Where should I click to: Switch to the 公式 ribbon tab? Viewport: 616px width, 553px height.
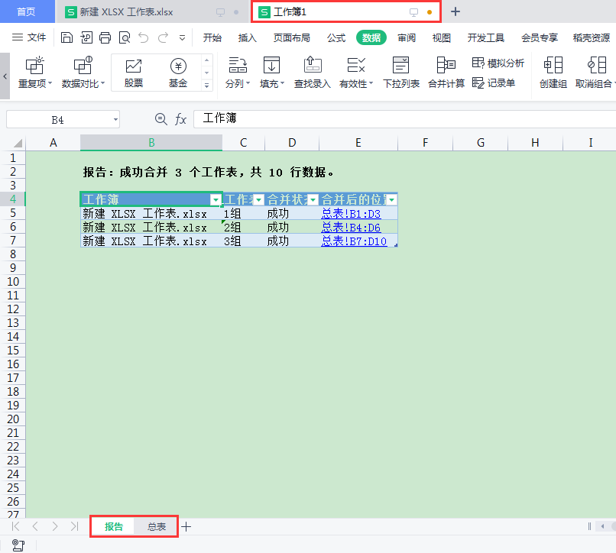point(336,37)
